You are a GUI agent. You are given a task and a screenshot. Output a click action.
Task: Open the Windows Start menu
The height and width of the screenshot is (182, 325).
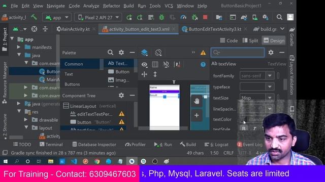pos(6,161)
